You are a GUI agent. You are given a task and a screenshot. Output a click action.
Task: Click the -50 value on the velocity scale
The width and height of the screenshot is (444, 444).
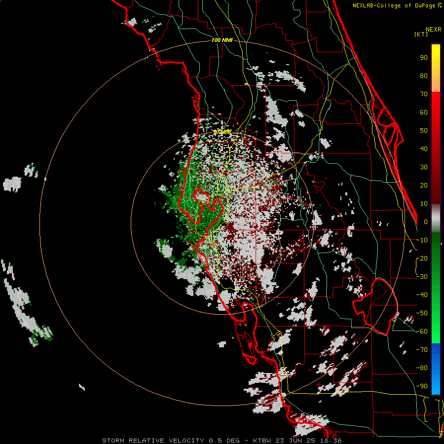(x=422, y=313)
